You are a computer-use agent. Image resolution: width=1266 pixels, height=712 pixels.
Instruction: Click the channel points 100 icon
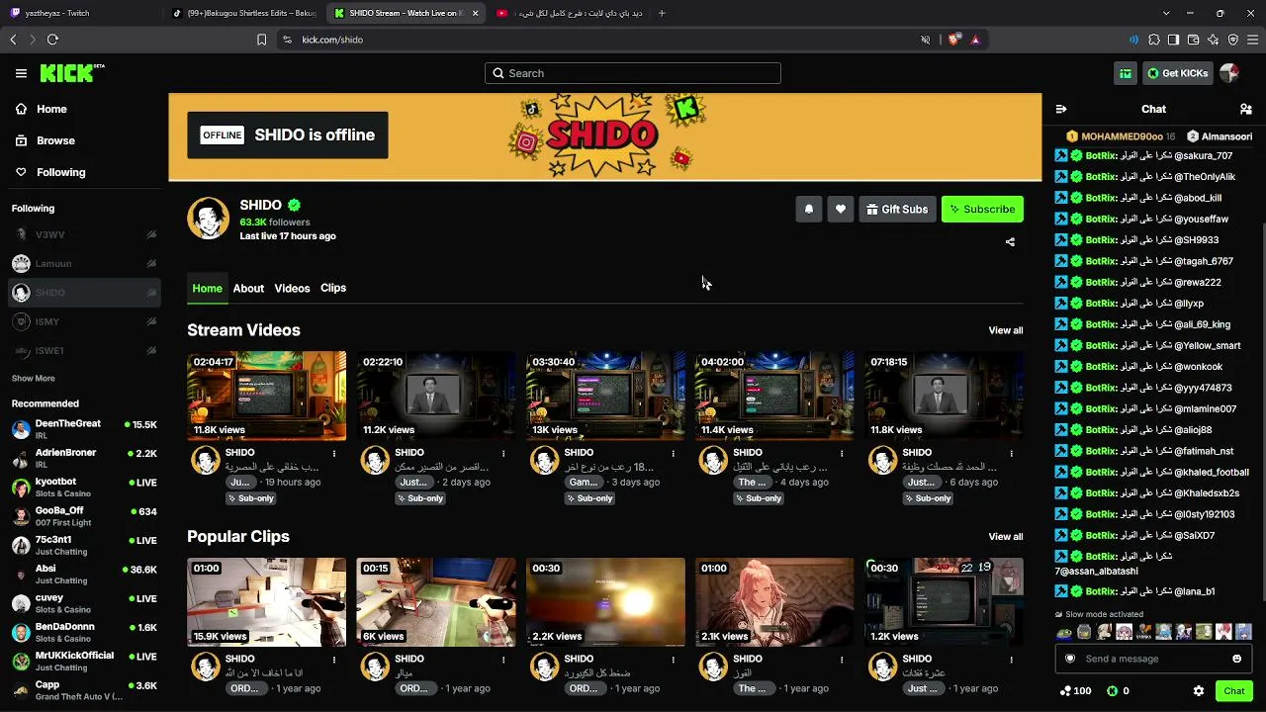1075,691
